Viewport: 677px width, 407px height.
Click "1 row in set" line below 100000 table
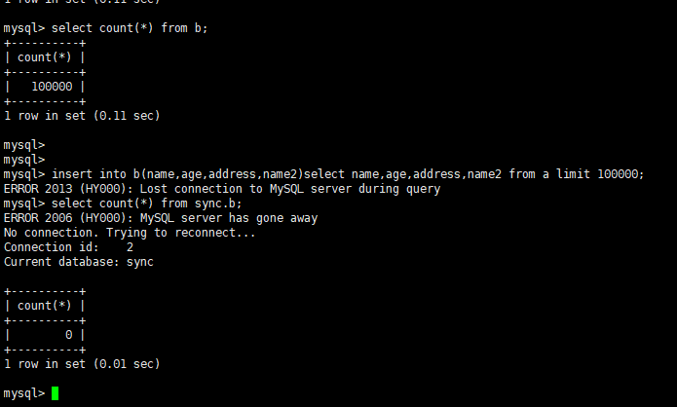[x=82, y=115]
